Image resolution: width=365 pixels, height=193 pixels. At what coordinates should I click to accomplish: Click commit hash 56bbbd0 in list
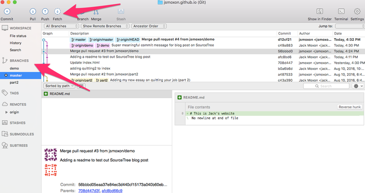pos(285,51)
